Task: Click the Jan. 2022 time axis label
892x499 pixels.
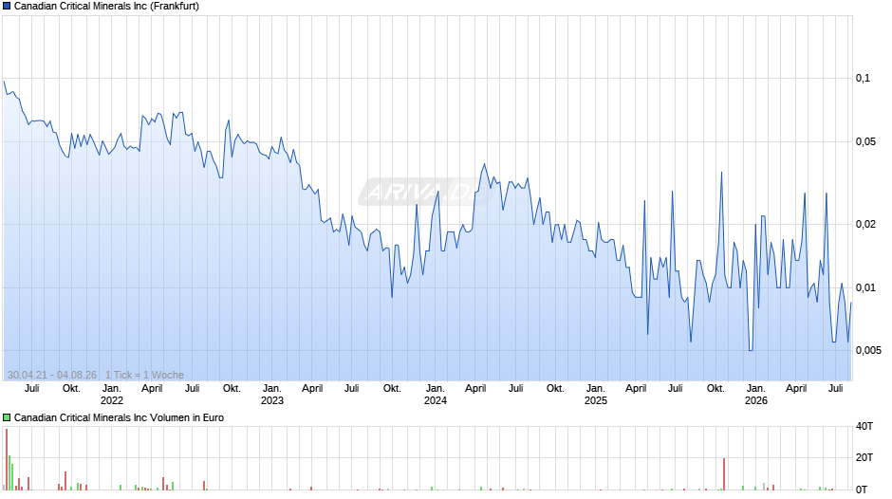Action: tap(112, 395)
